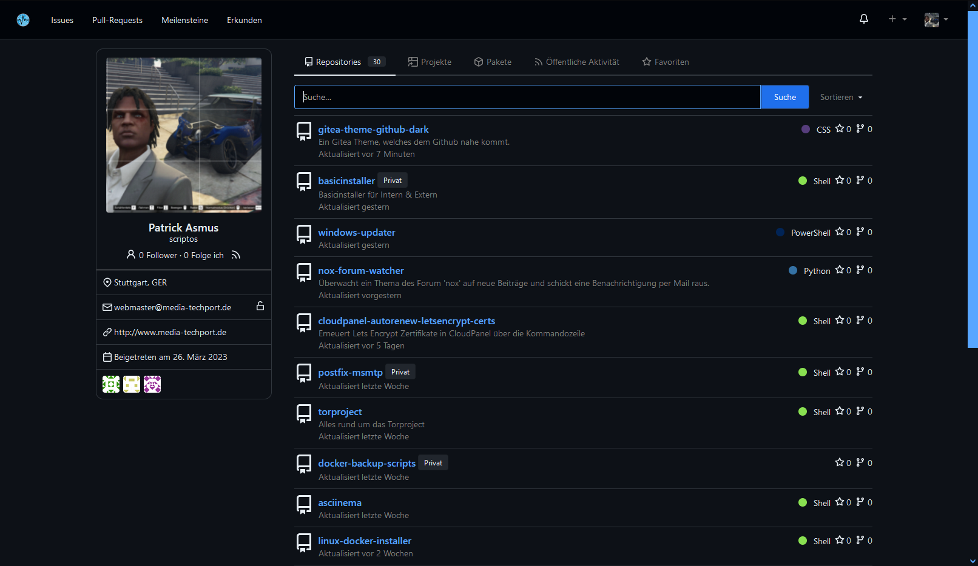Open the 0 Folge ich link
The height and width of the screenshot is (566, 978).
tap(204, 255)
